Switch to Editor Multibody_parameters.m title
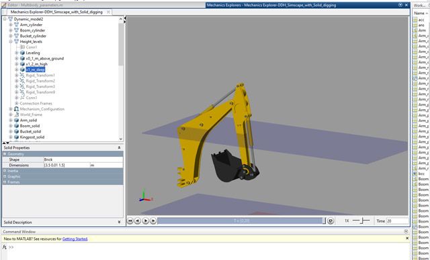The height and width of the screenshot is (260, 430). coord(35,5)
